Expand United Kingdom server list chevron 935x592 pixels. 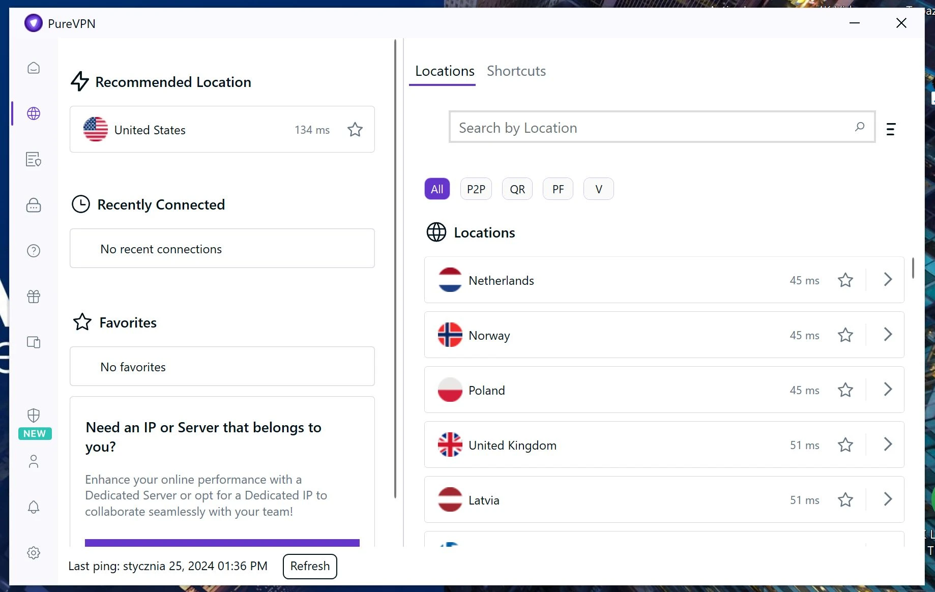click(888, 444)
